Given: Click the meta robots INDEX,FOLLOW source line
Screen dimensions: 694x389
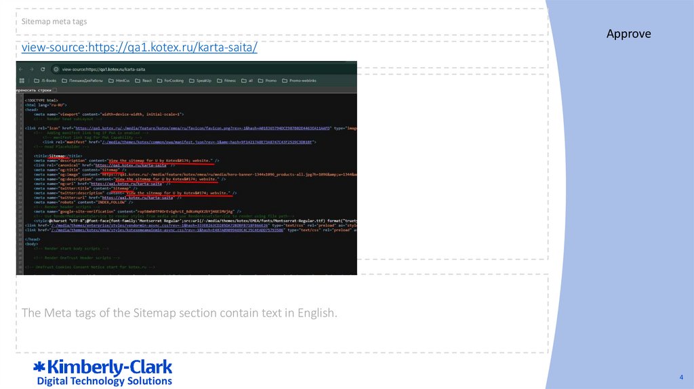Looking at the screenshot, I should pyautogui.click(x=83, y=202).
